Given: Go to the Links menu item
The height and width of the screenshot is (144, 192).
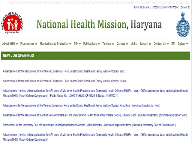Looking at the screenshot, I should (134, 44).
